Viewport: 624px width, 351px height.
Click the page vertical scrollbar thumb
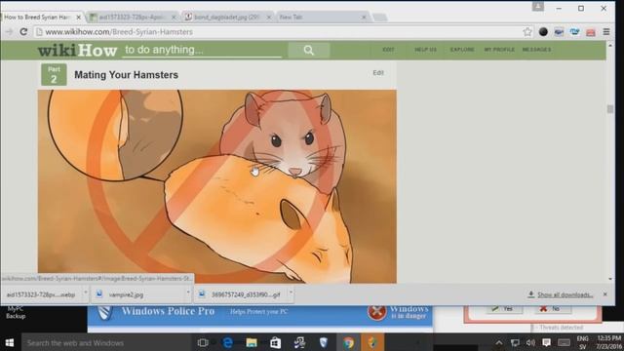click(x=610, y=108)
